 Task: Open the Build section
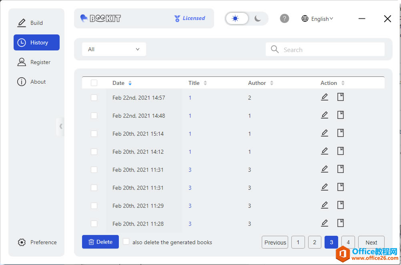pyautogui.click(x=36, y=23)
